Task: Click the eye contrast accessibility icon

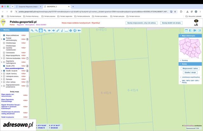Action: (196, 21)
